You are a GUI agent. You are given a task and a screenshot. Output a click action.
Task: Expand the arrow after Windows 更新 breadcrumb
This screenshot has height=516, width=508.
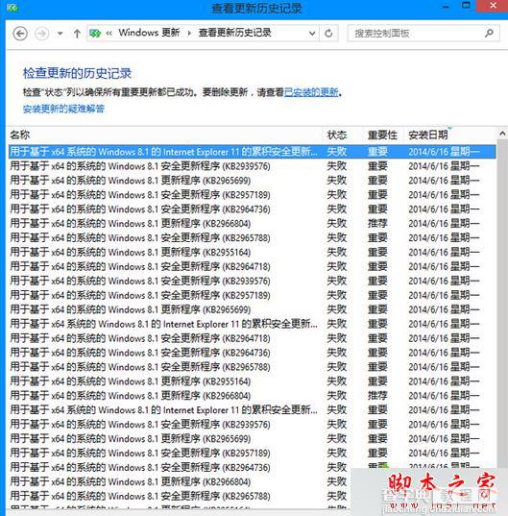[189, 33]
